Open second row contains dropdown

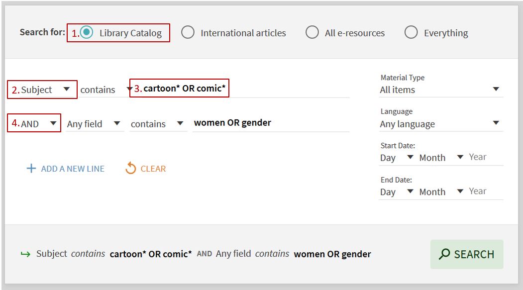click(157, 124)
